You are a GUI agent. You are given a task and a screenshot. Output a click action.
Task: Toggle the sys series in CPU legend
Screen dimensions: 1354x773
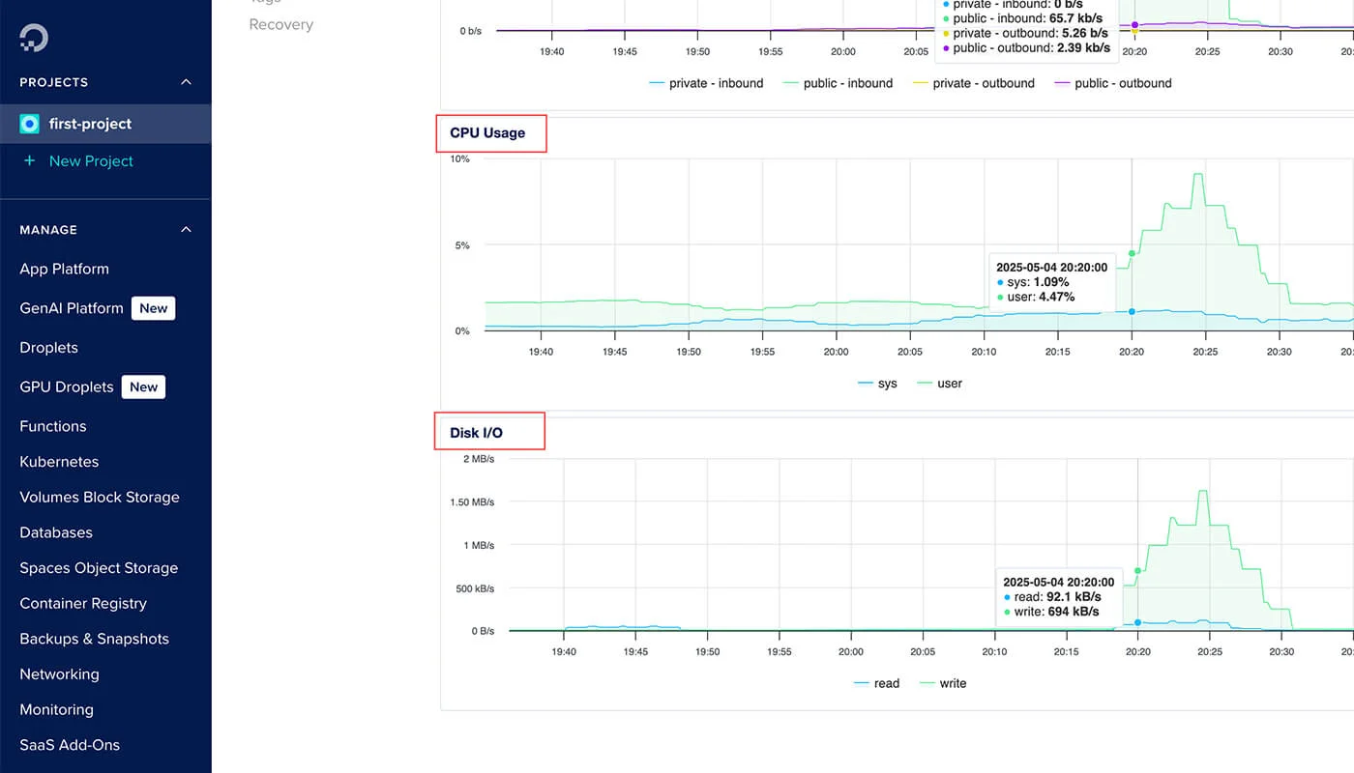coord(877,384)
